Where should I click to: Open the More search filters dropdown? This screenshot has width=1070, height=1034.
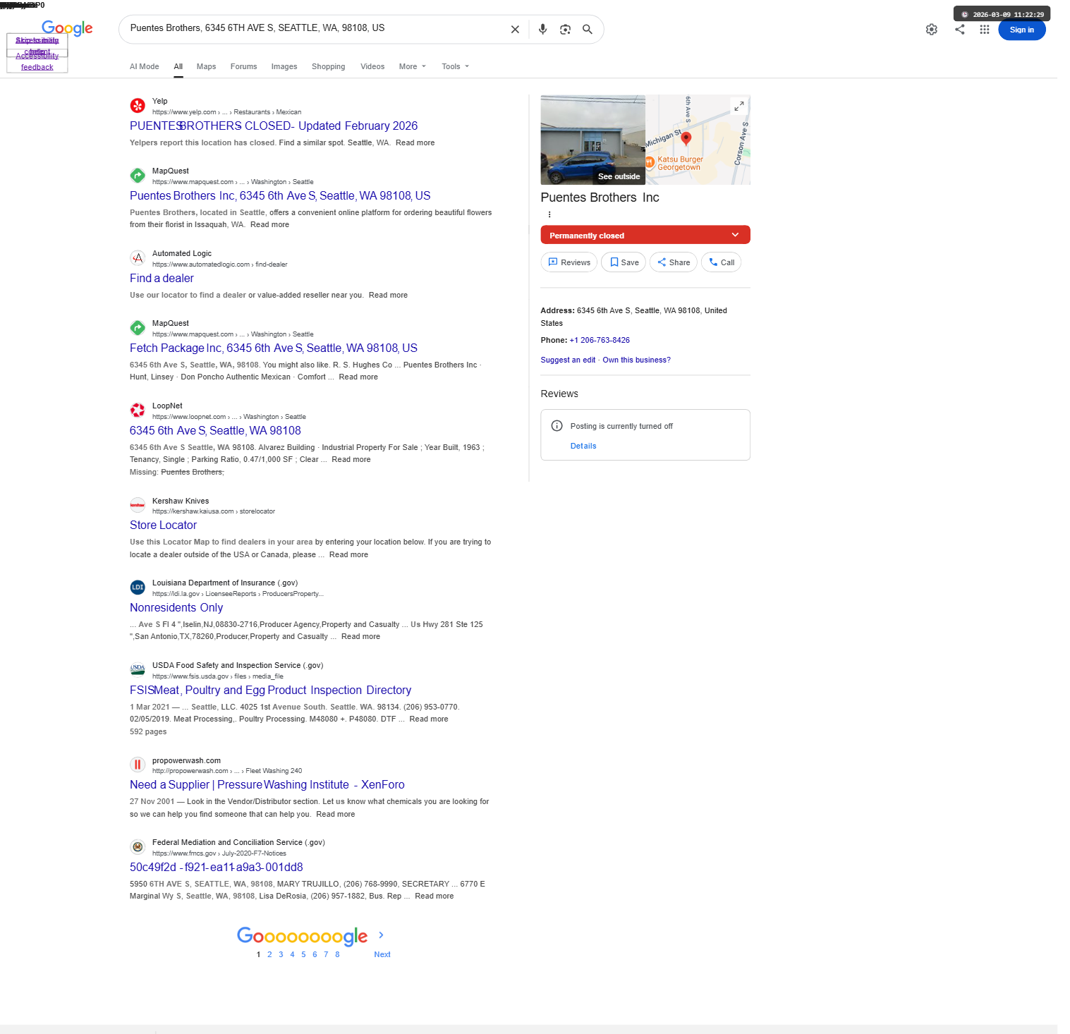pyautogui.click(x=413, y=66)
